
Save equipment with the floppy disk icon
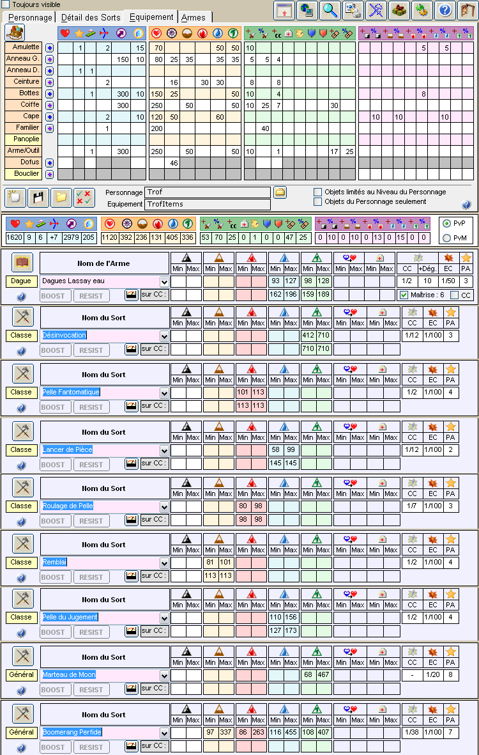coord(38,198)
